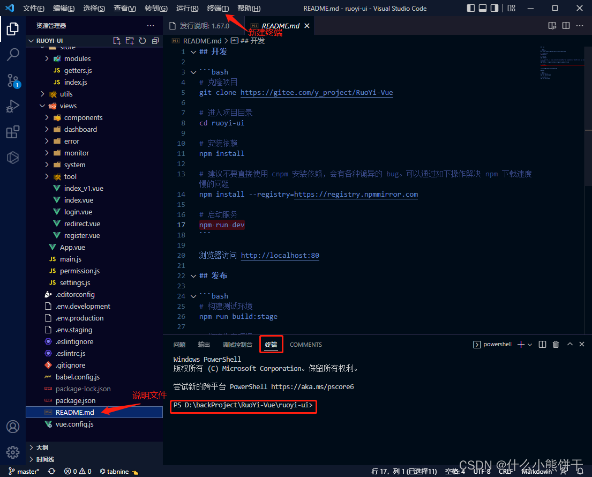
Task: Expand the monitor folder
Action: [47, 153]
